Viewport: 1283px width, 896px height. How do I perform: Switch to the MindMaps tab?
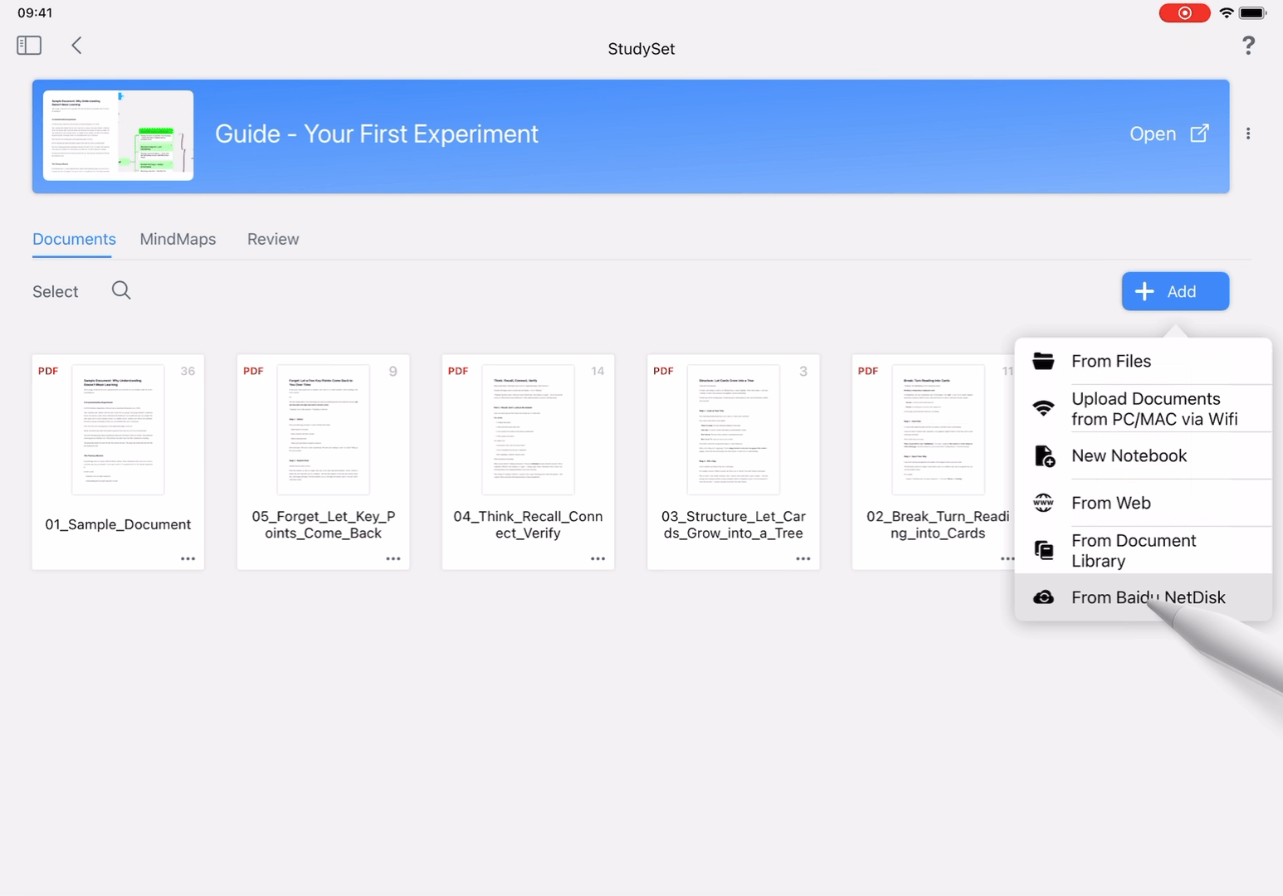pyautogui.click(x=178, y=240)
